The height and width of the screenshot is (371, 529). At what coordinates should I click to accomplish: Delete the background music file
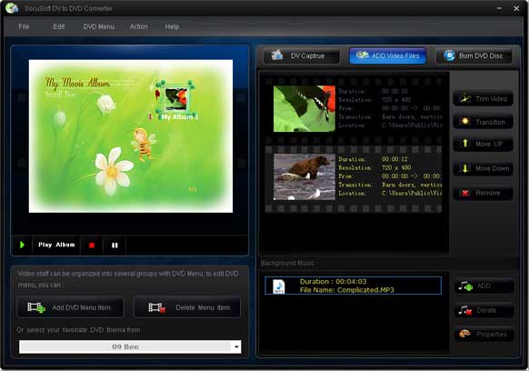pyautogui.click(x=484, y=310)
